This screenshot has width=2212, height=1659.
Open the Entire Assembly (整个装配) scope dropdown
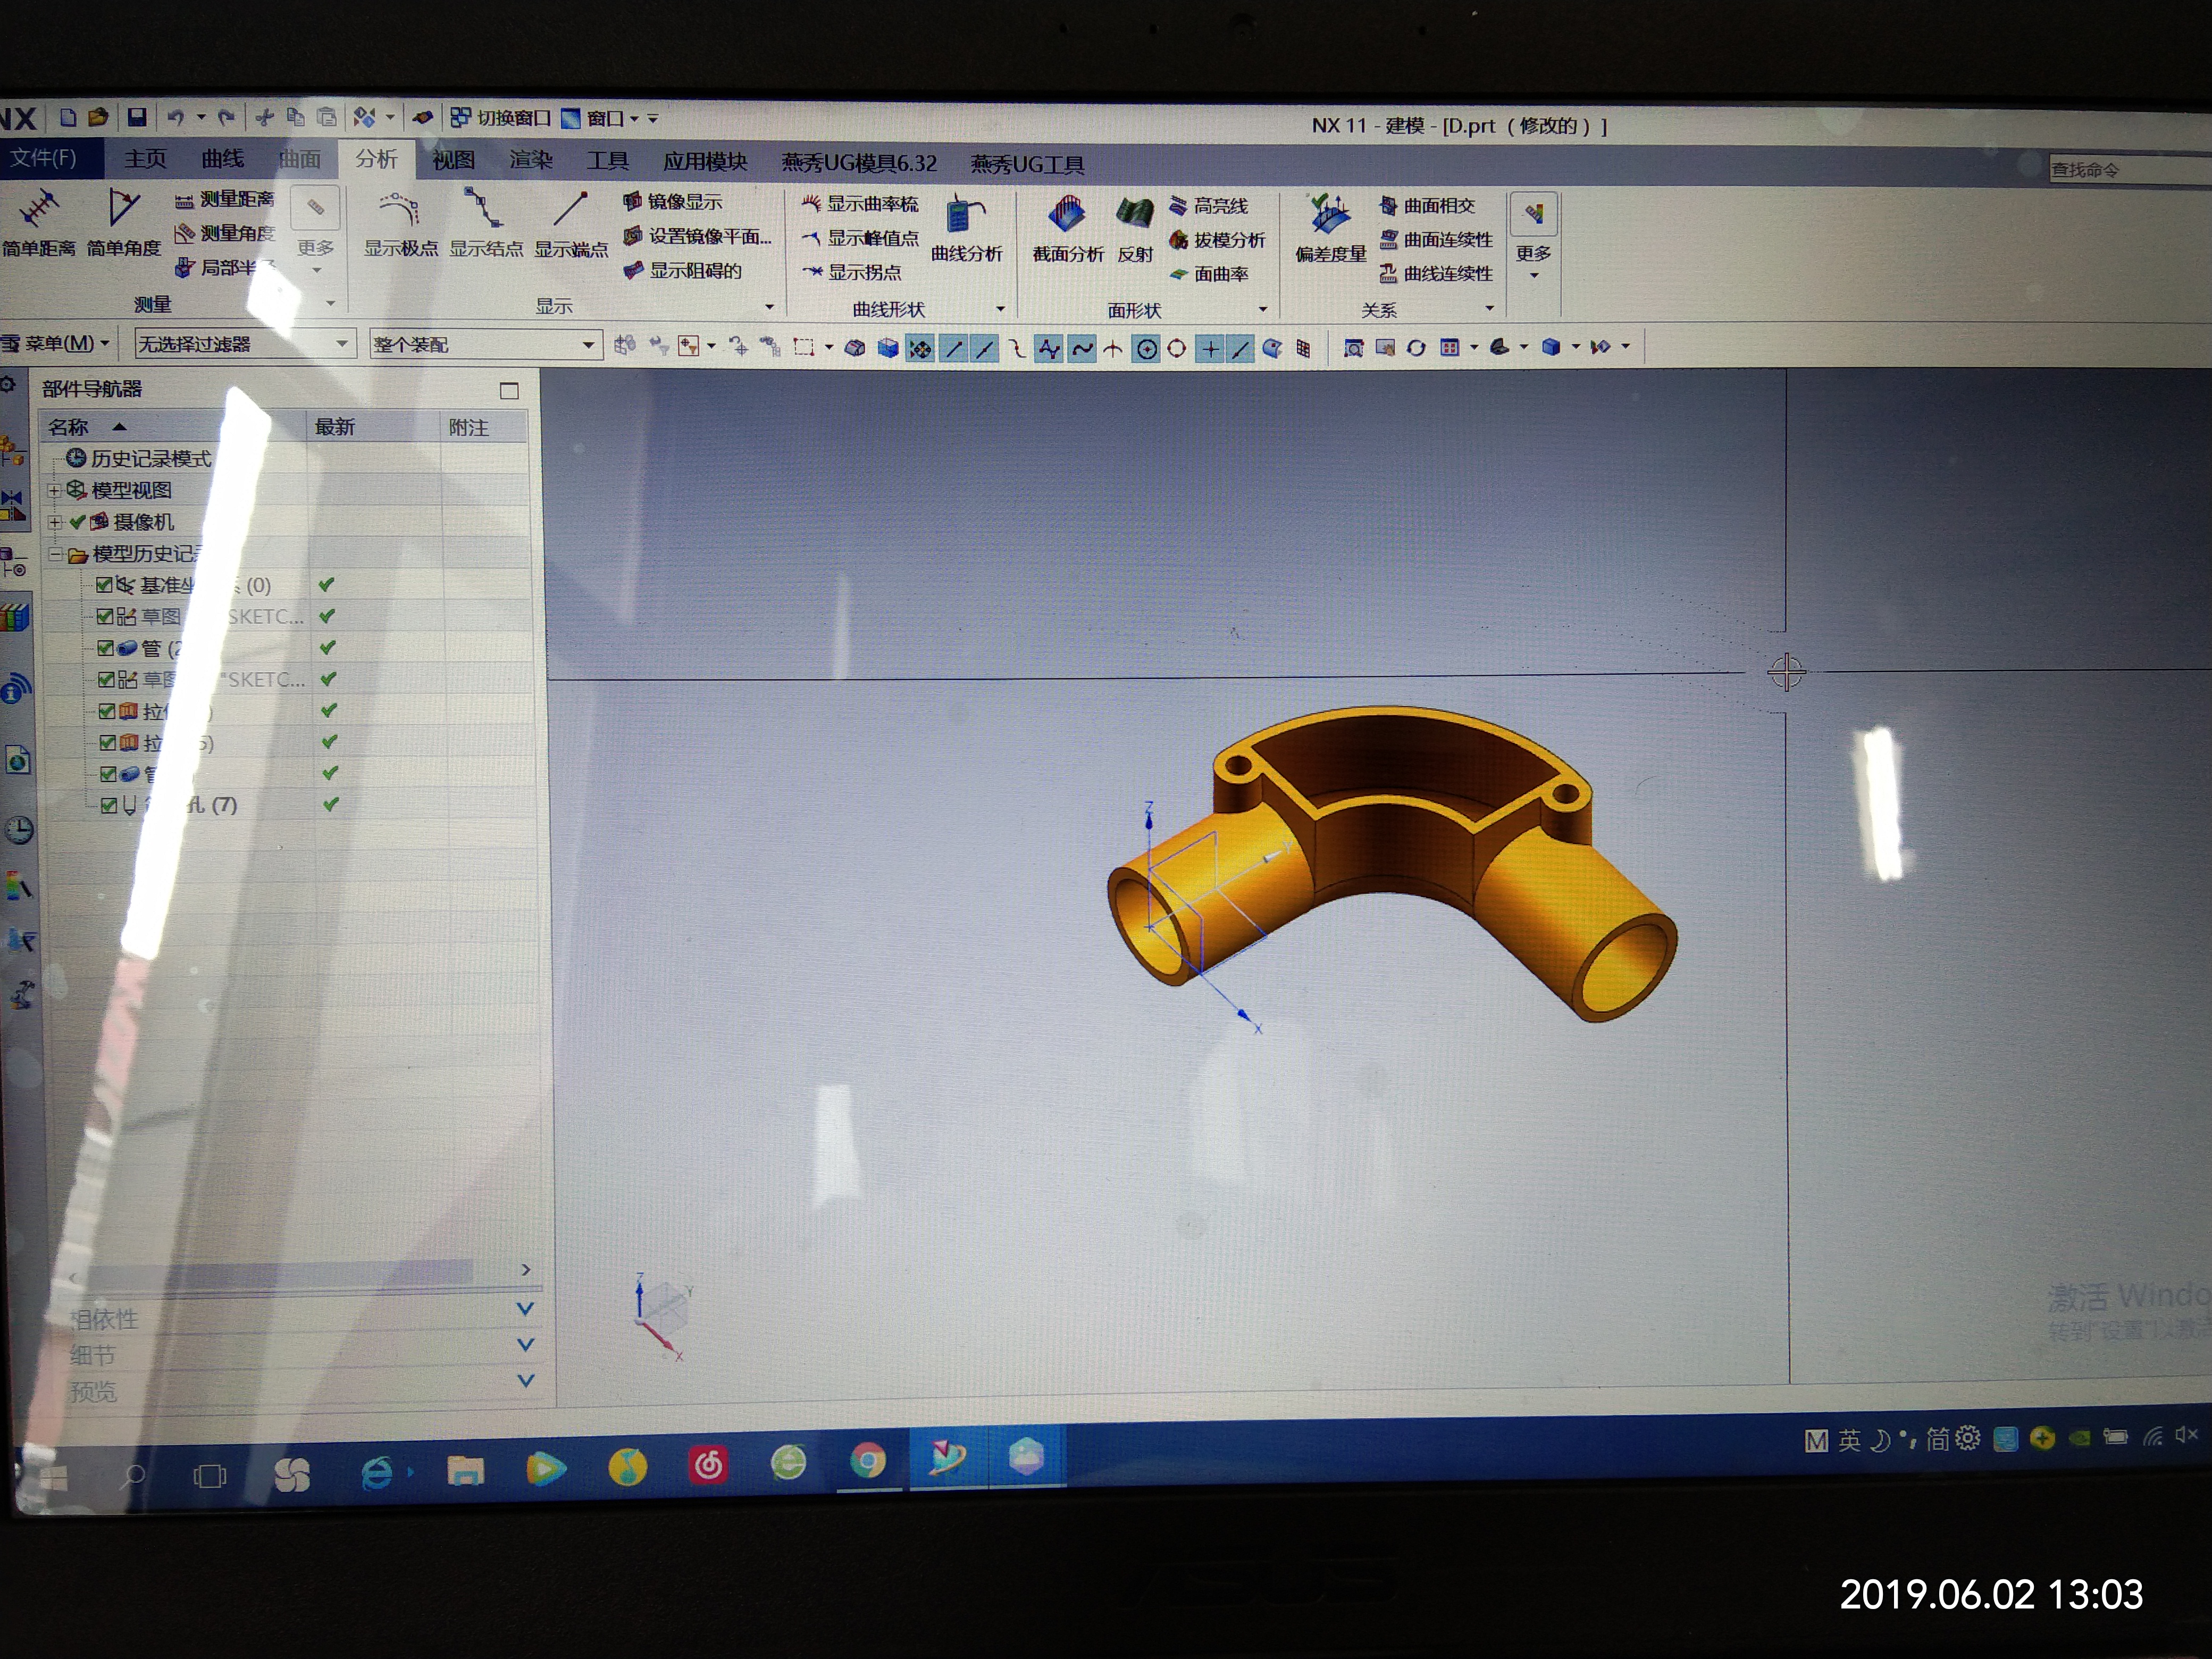(x=589, y=345)
